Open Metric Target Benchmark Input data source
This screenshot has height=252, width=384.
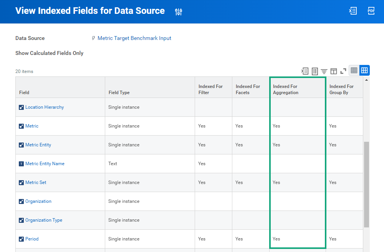click(134, 38)
